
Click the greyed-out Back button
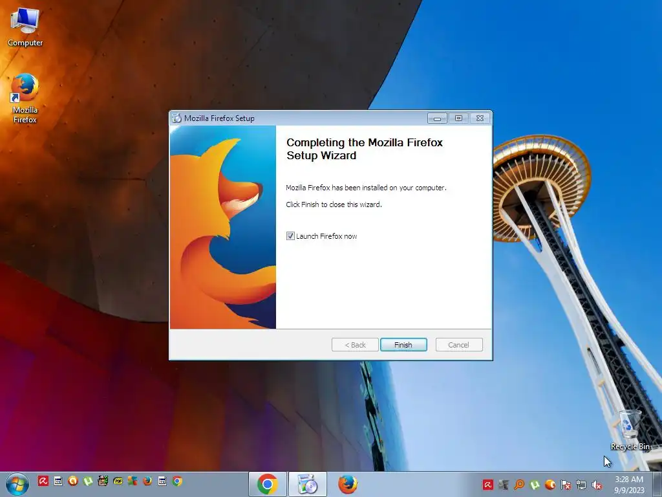[x=355, y=345]
